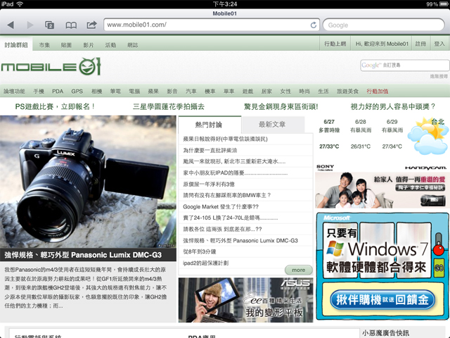Open the 旅遊美食 category
The height and width of the screenshot is (338, 450).
(x=347, y=92)
